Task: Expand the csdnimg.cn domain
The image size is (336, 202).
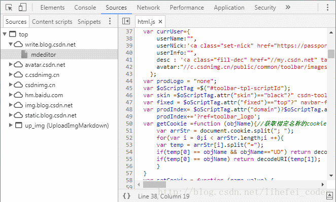Action: point(11,85)
